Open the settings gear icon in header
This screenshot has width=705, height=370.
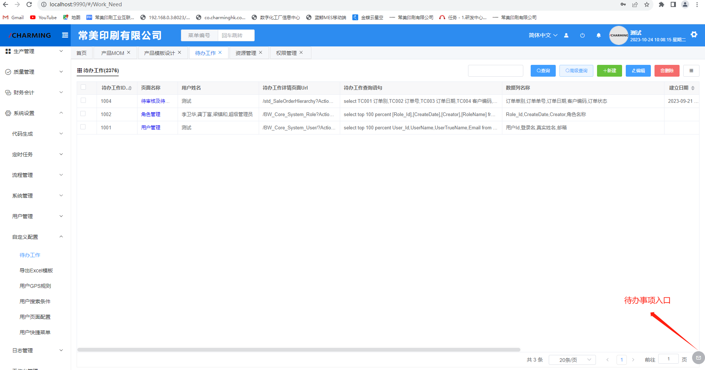point(694,35)
